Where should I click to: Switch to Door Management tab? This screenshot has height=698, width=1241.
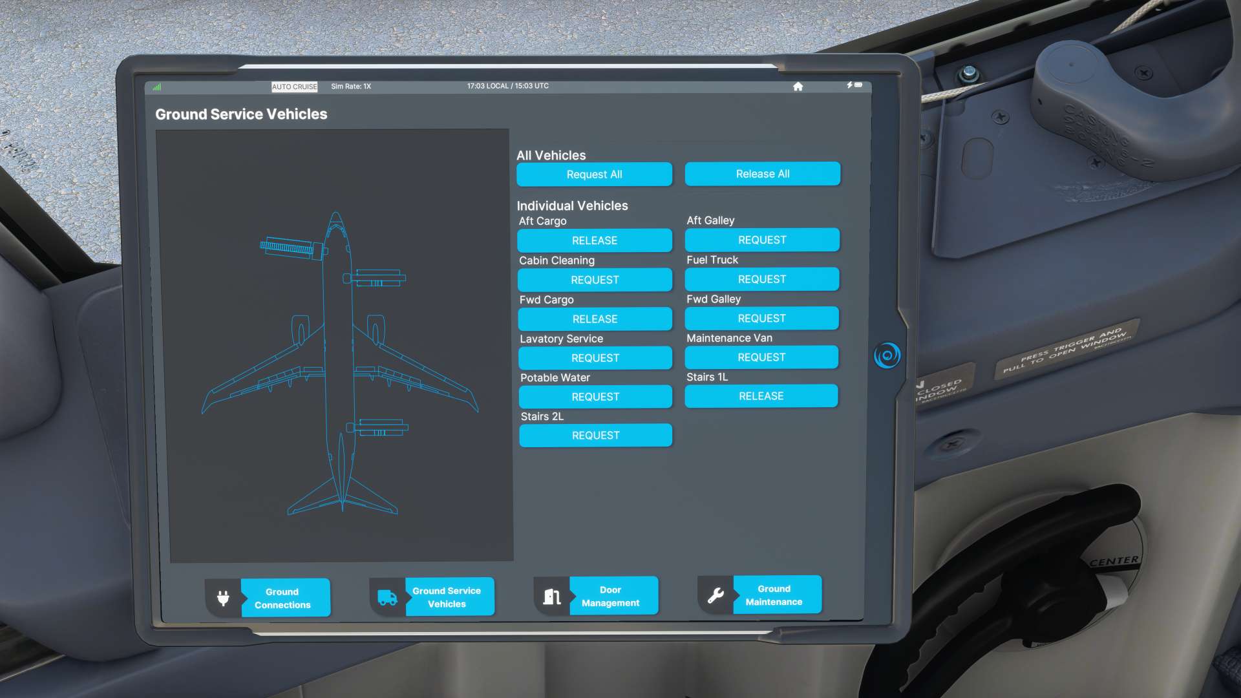pyautogui.click(x=610, y=596)
